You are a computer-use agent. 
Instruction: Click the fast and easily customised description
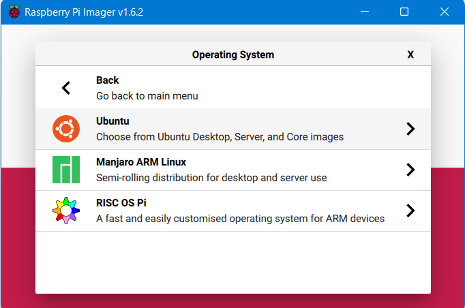(x=240, y=219)
